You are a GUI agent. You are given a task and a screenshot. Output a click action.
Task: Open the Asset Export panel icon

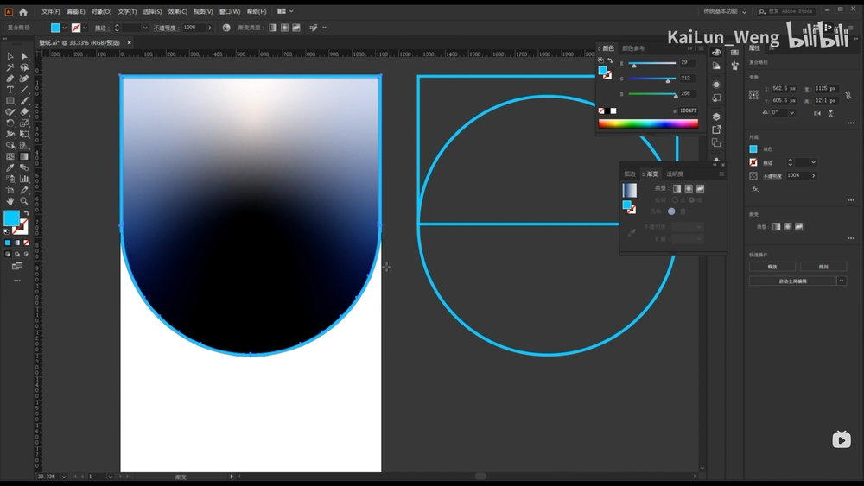[x=716, y=129]
